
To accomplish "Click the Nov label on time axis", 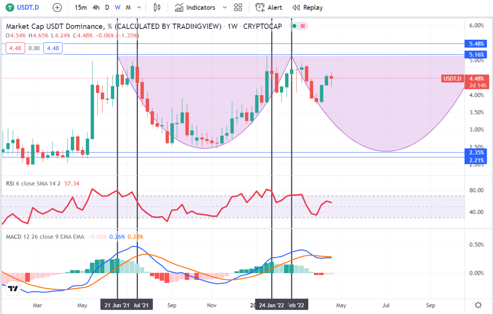I will (x=211, y=305).
